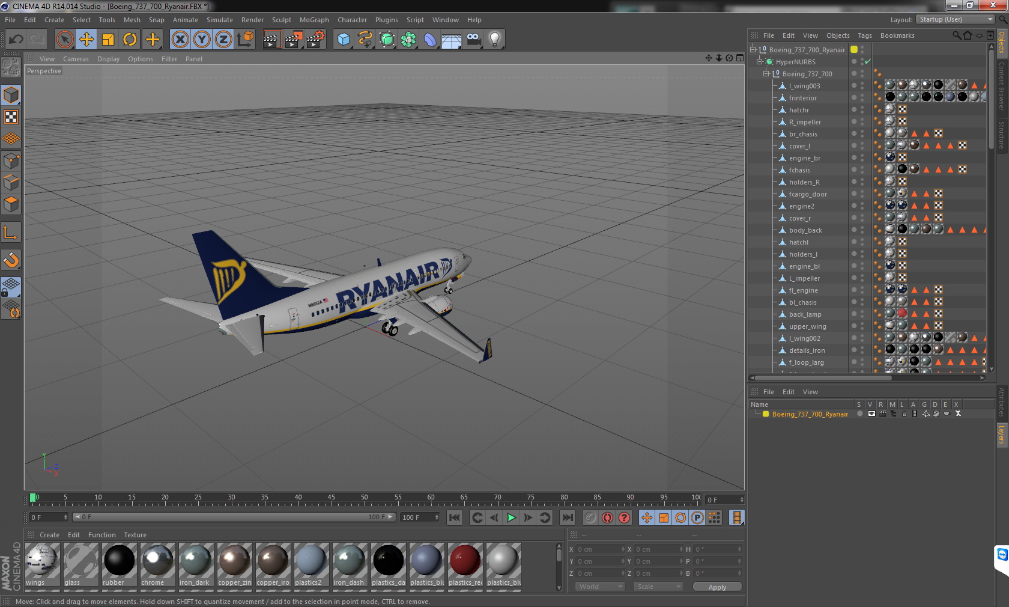1009x607 pixels.
Task: Collapse the Boeing_737_700_Ryanair root object
Action: pyautogui.click(x=753, y=50)
